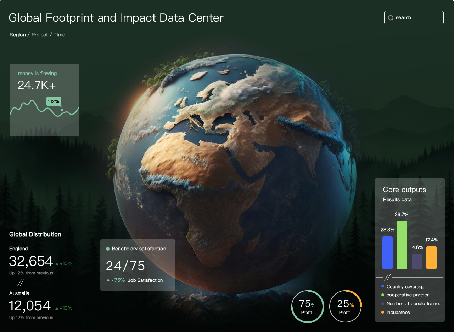Image resolution: width=454 pixels, height=332 pixels.
Task: Click the 24/75 satisfaction value
Action: [x=125, y=266]
